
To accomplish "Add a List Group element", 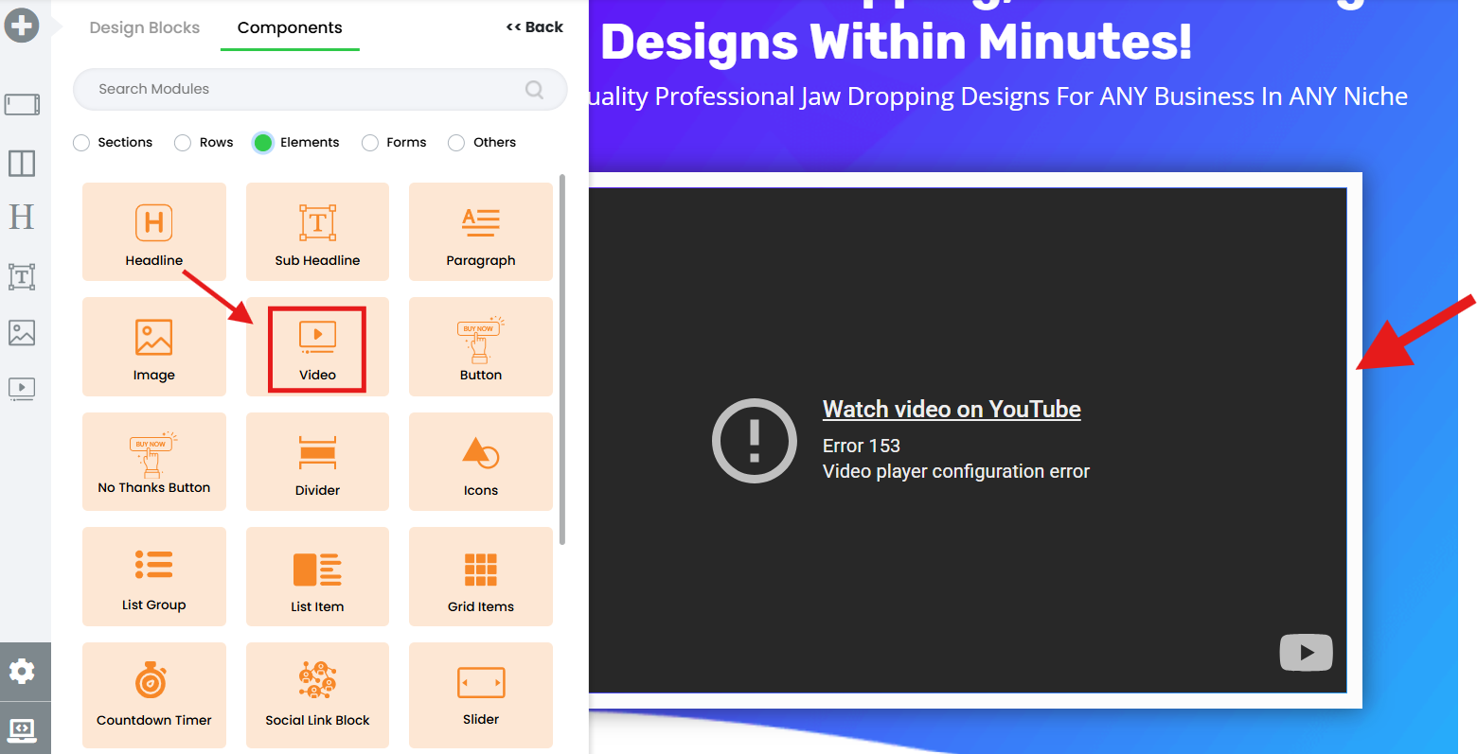I will pyautogui.click(x=154, y=576).
